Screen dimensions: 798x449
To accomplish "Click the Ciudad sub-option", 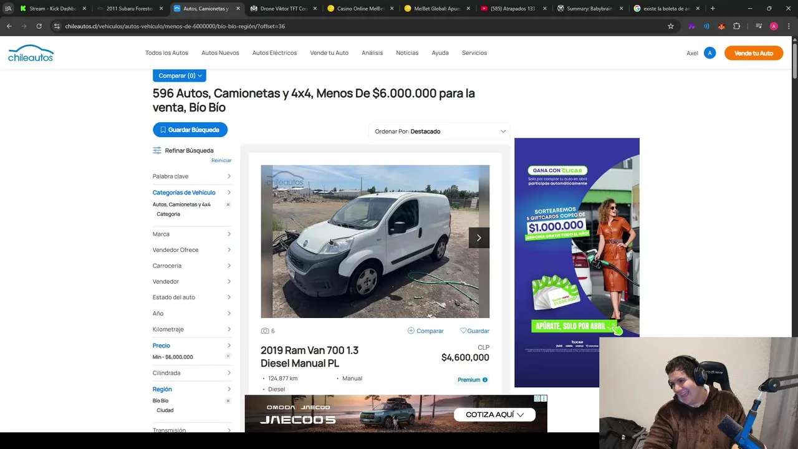I will (165, 410).
